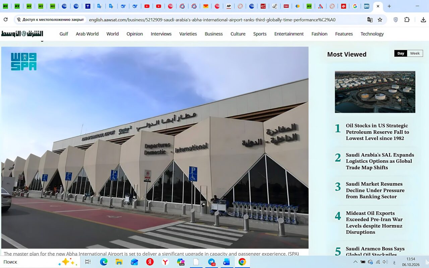Open the volume control in the system tray
Image resolution: width=429 pixels, height=268 pixels.
[385, 262]
